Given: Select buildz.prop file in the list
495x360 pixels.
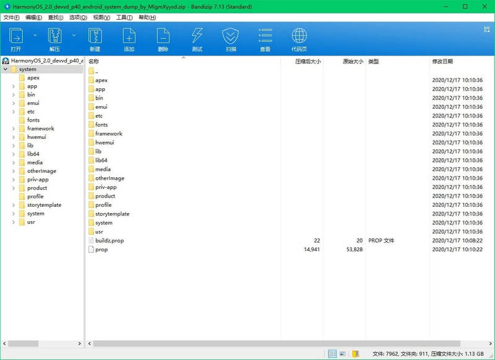Looking at the screenshot, I should click(110, 241).
